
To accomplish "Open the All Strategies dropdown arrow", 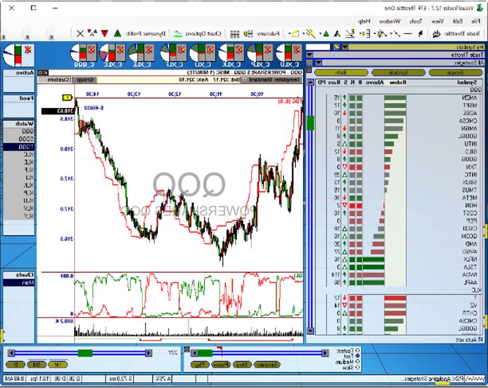I will (x=318, y=62).
